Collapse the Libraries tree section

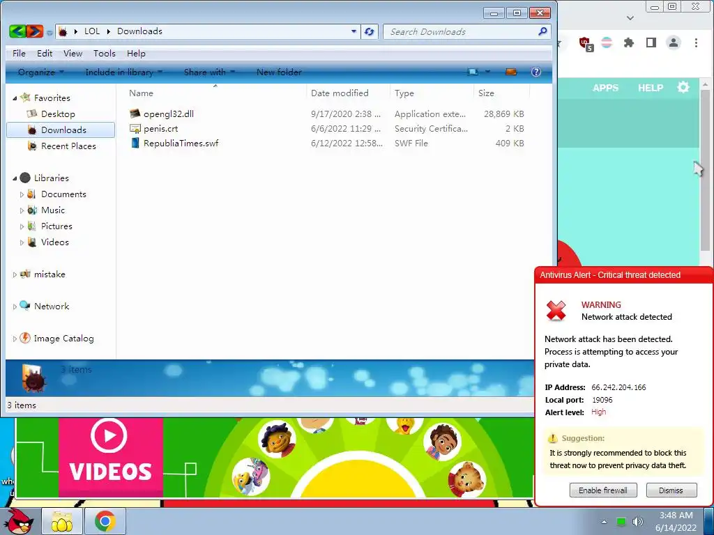[x=15, y=178]
